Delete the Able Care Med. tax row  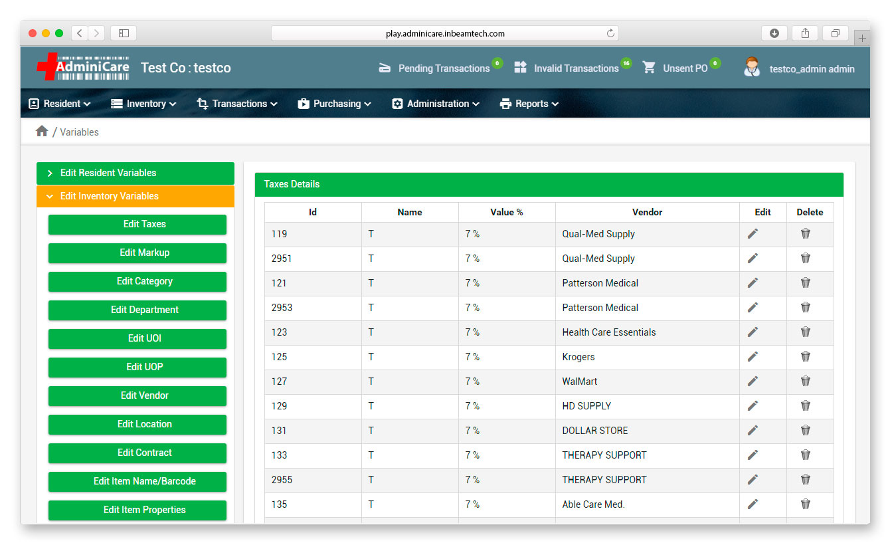point(805,504)
